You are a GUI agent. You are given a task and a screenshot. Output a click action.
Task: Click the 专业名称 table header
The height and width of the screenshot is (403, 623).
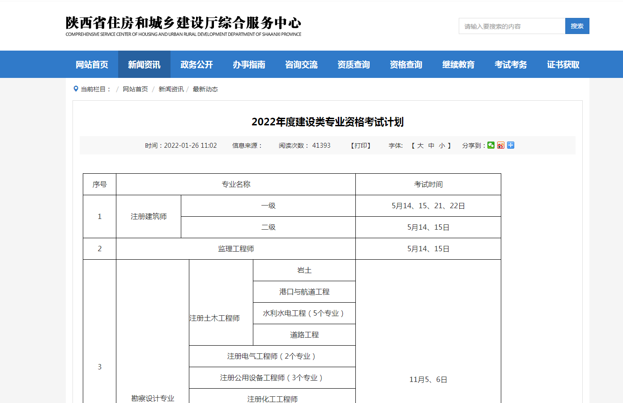click(x=236, y=184)
